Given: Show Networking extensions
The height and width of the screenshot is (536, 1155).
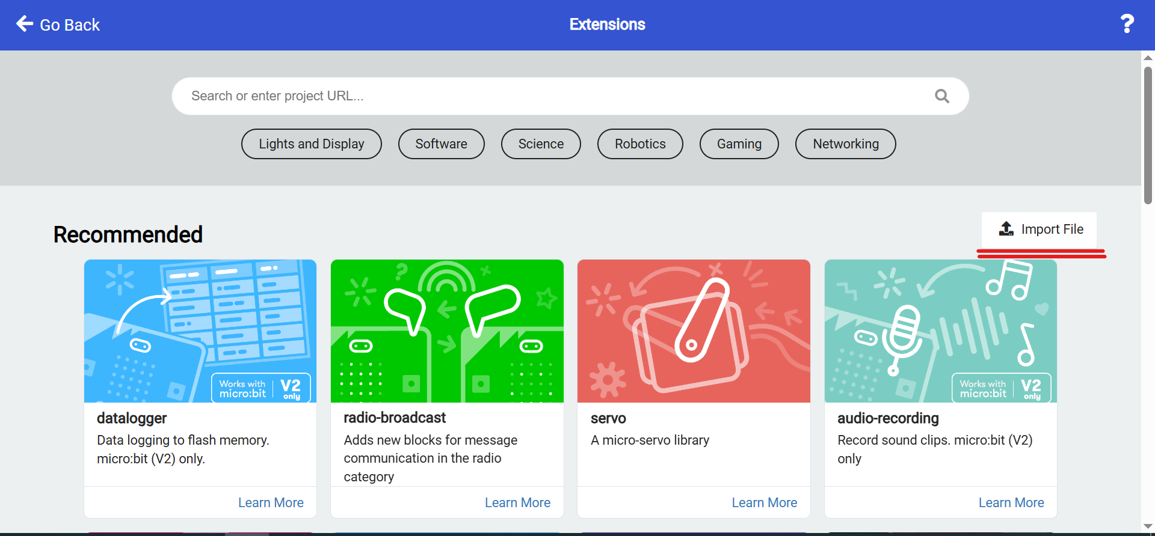Looking at the screenshot, I should [x=845, y=144].
